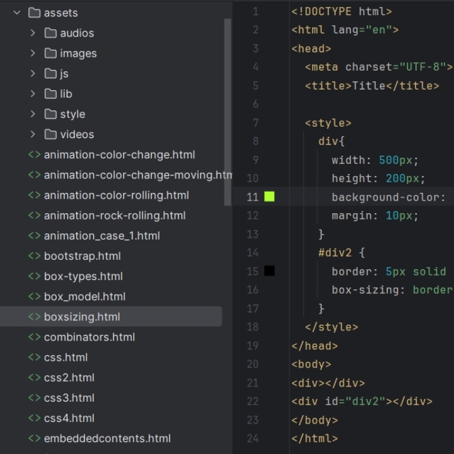Click the file icon beside box_model.html
Viewport: 454px width, 454px height.
34,296
